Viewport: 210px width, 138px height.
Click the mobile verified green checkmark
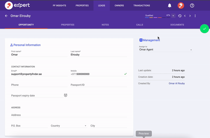(x=125, y=74)
